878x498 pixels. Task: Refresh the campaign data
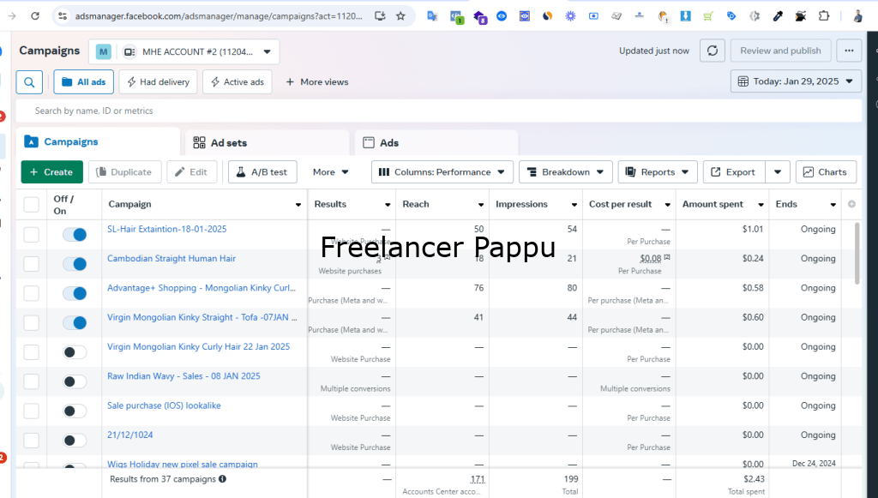[713, 51]
